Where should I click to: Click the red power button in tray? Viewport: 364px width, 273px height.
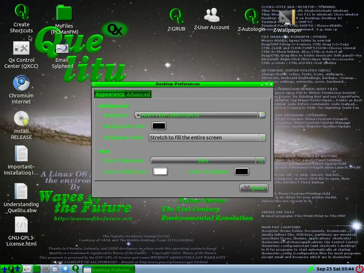(x=359, y=269)
